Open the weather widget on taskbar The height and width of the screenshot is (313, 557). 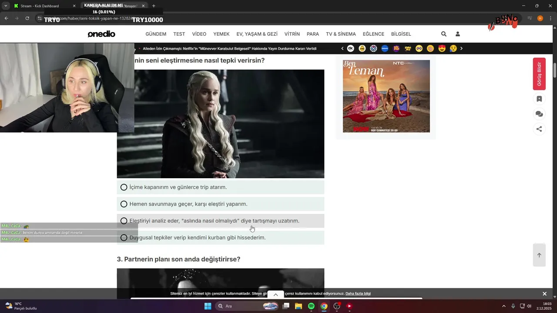21,306
